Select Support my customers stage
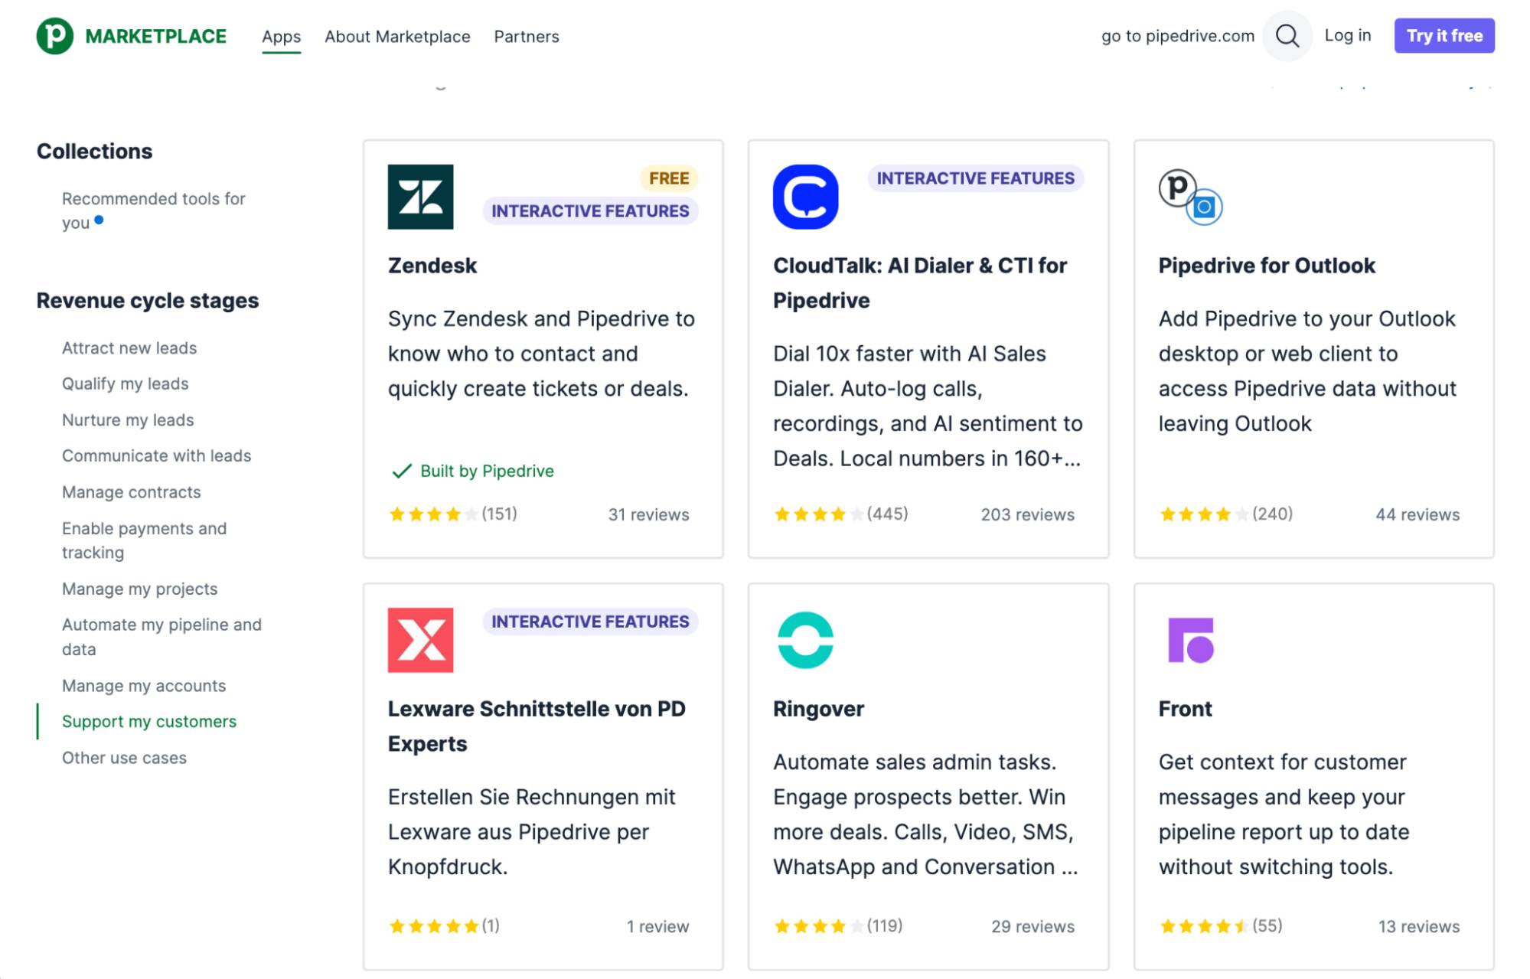Screen dimensions: 1530x979 pyautogui.click(x=149, y=721)
